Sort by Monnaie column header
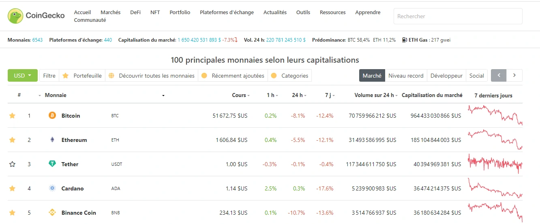This screenshot has width=540, height=224. click(x=56, y=95)
